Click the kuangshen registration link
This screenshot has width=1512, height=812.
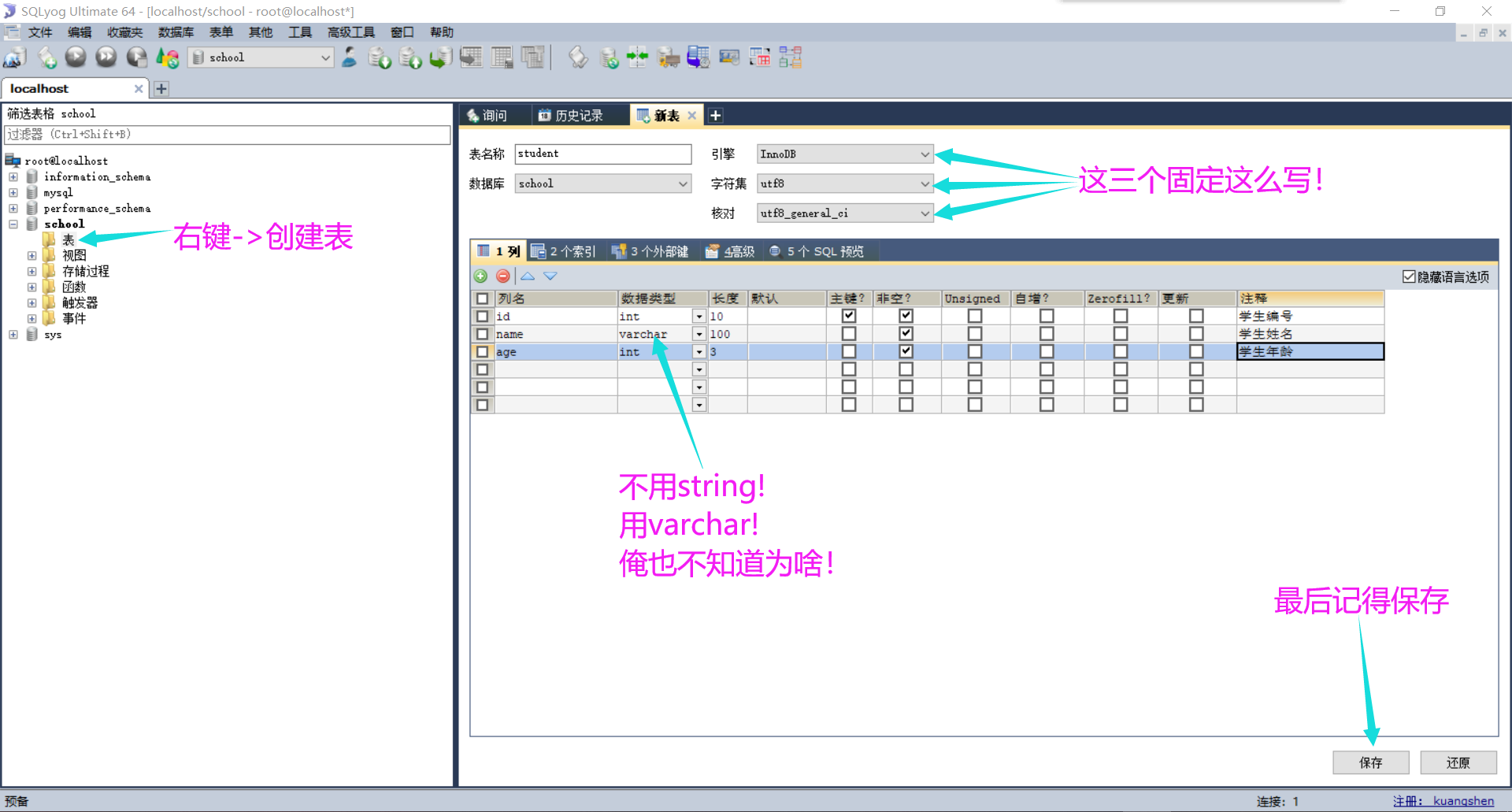[x=1462, y=800]
